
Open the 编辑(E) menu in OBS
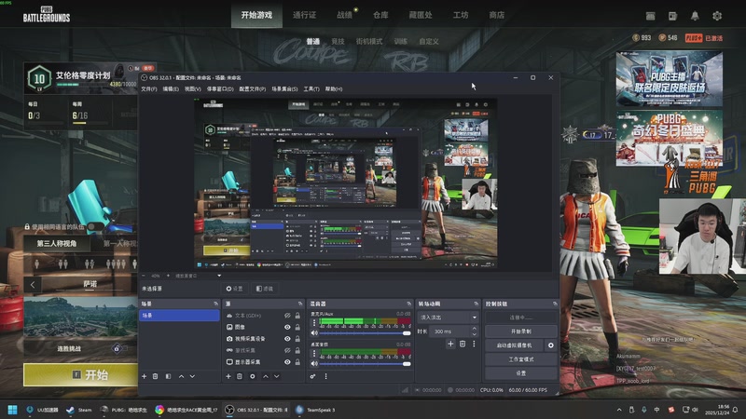(x=171, y=88)
